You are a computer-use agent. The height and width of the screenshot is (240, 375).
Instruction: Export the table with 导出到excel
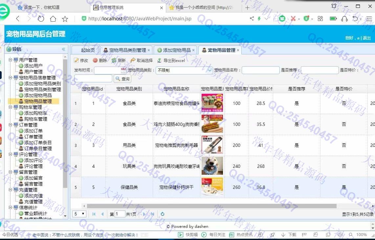tap(171, 60)
